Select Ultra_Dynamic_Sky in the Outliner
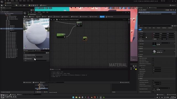This screenshot has width=177, height=99. point(12,18)
